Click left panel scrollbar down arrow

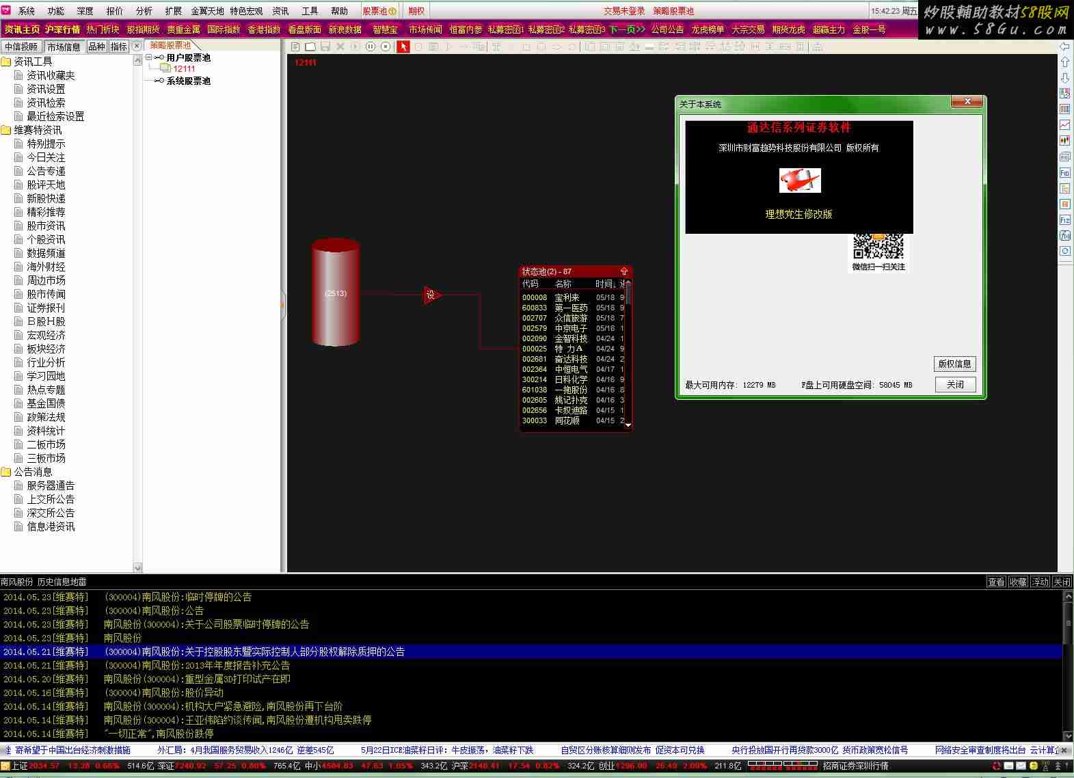coord(137,567)
